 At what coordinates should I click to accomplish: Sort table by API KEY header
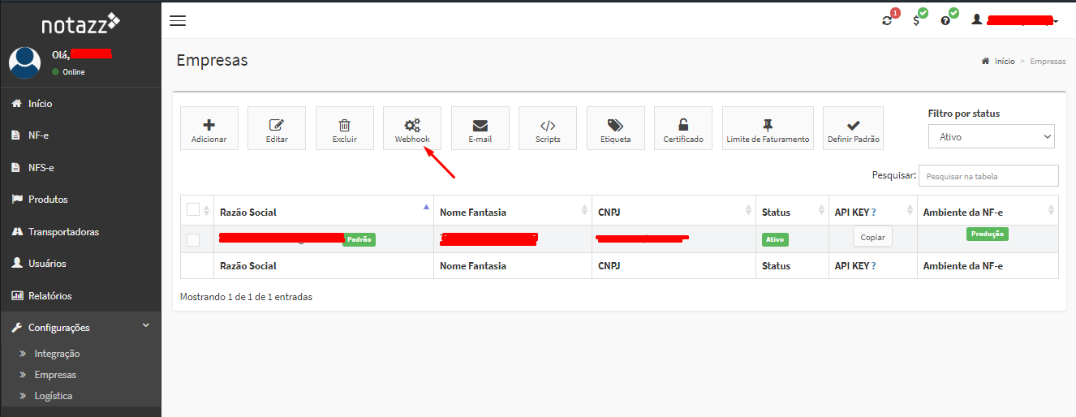coord(873,212)
